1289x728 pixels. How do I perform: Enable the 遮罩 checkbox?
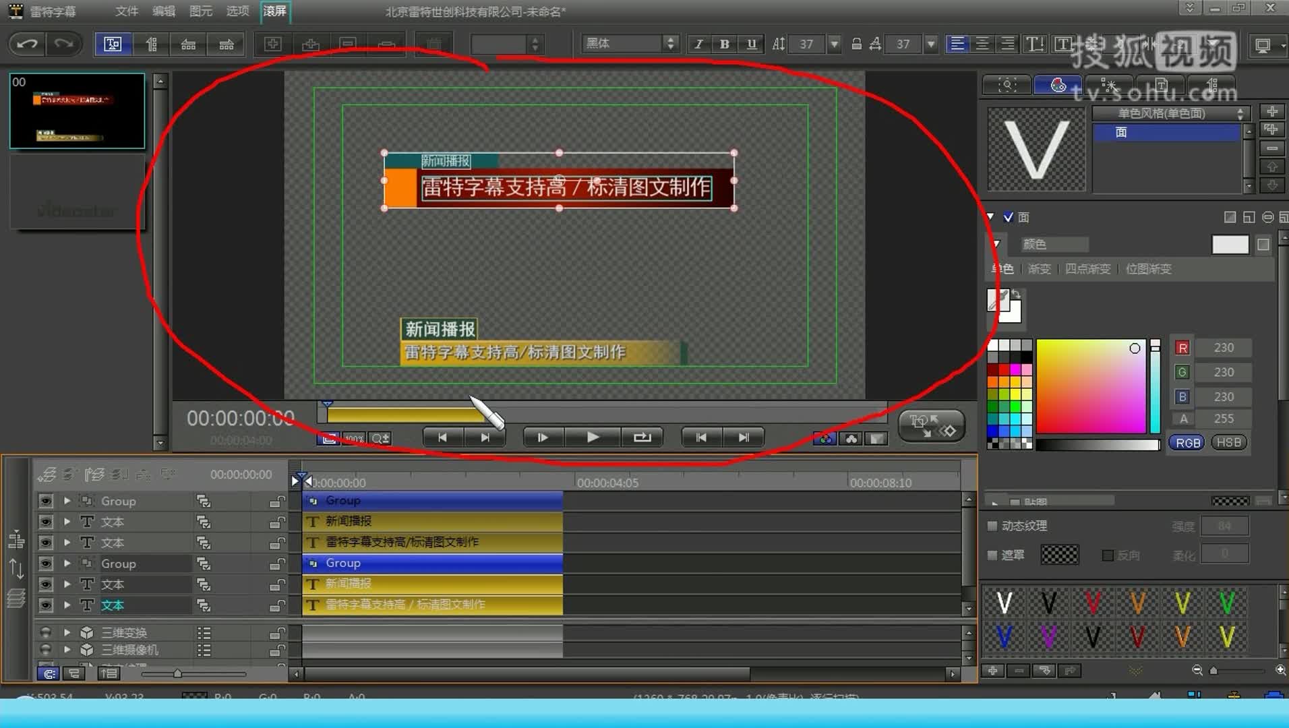click(x=992, y=555)
